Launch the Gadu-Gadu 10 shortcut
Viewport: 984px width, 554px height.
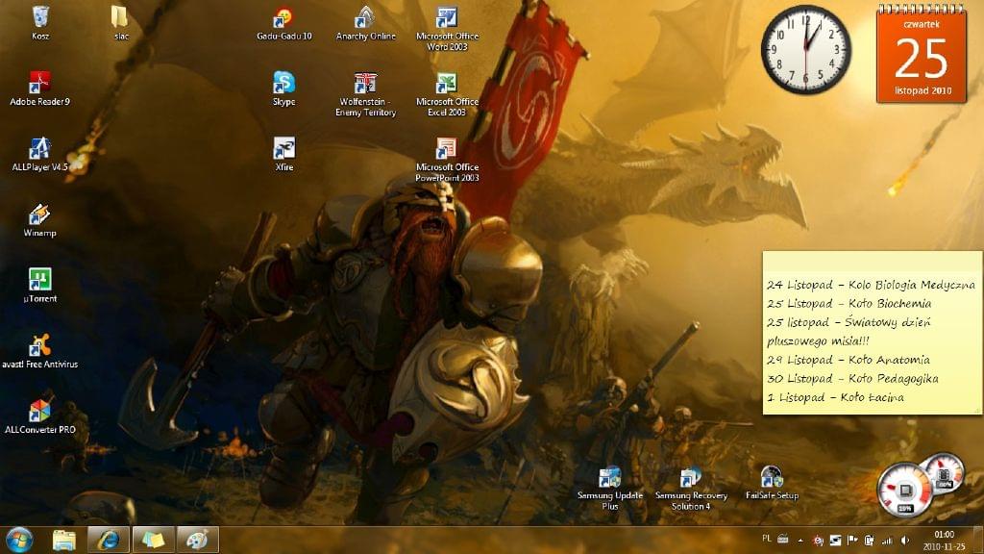tap(284, 23)
